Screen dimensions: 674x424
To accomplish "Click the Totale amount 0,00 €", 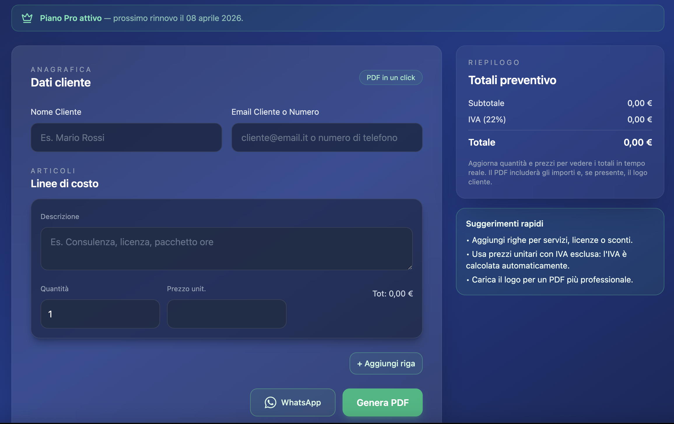I will tap(638, 142).
